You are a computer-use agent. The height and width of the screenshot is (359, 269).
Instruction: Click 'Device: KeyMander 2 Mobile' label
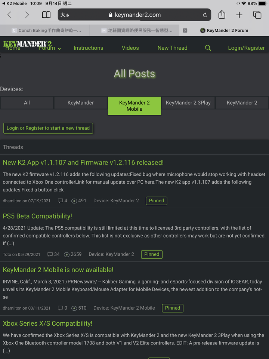point(124,308)
